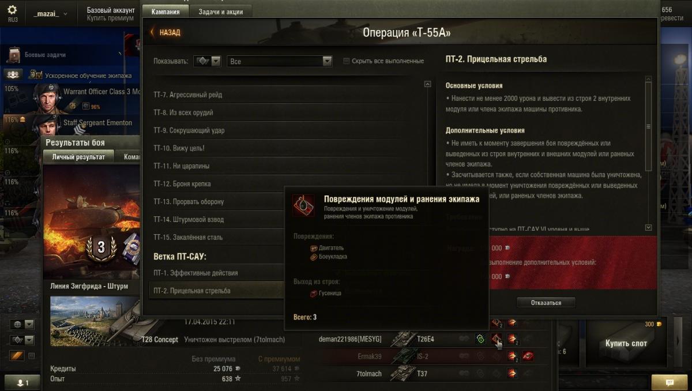Open the Все filter dropdown

point(280,61)
